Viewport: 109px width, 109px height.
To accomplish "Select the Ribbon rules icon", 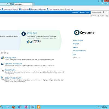I will tap(2, 70).
